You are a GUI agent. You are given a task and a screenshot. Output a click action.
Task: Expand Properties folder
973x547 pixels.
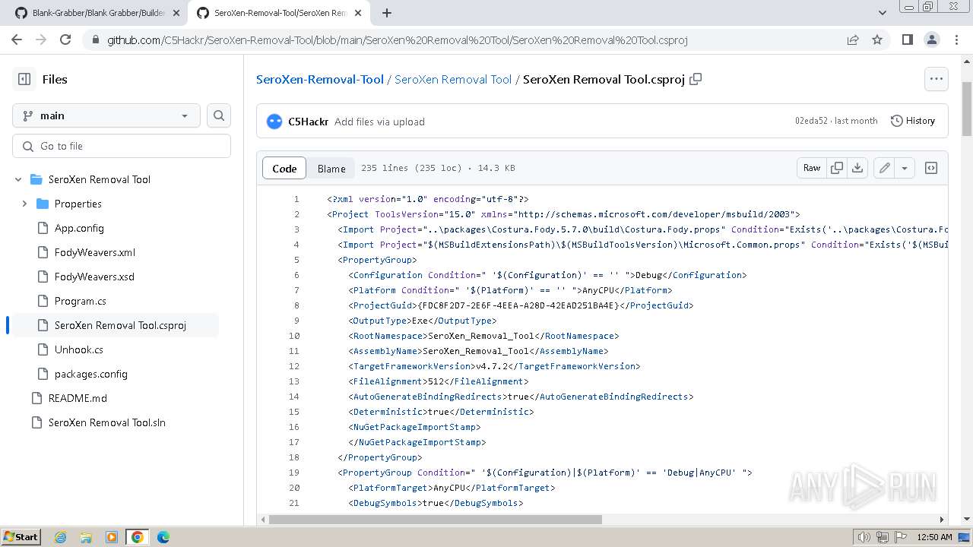(x=24, y=204)
